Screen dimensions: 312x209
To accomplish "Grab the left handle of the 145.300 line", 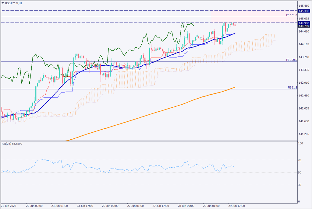I will [2, 11].
